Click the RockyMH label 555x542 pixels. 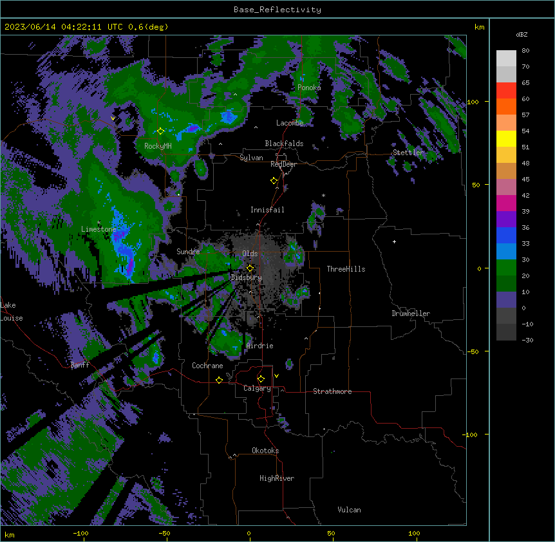pyautogui.click(x=158, y=146)
